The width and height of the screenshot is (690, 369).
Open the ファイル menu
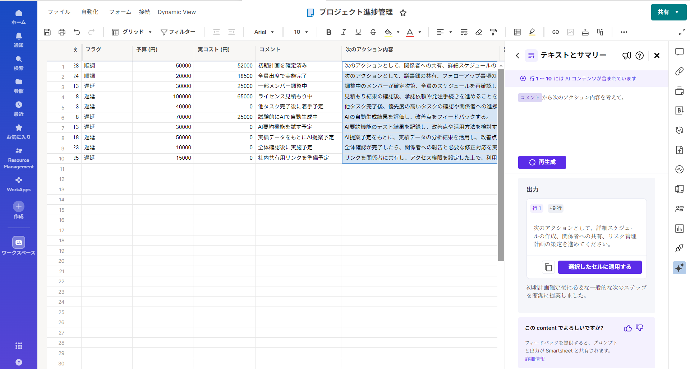tap(59, 12)
